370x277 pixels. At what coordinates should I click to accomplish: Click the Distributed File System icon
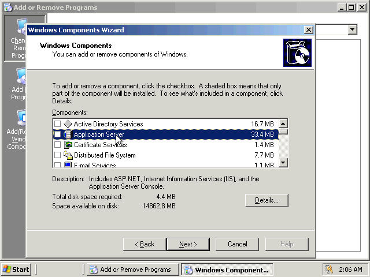coord(68,155)
